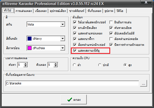This screenshot has height=108, width=154.
Task: Select CPU speed ต่ำ radio button
Action: click(x=74, y=65)
